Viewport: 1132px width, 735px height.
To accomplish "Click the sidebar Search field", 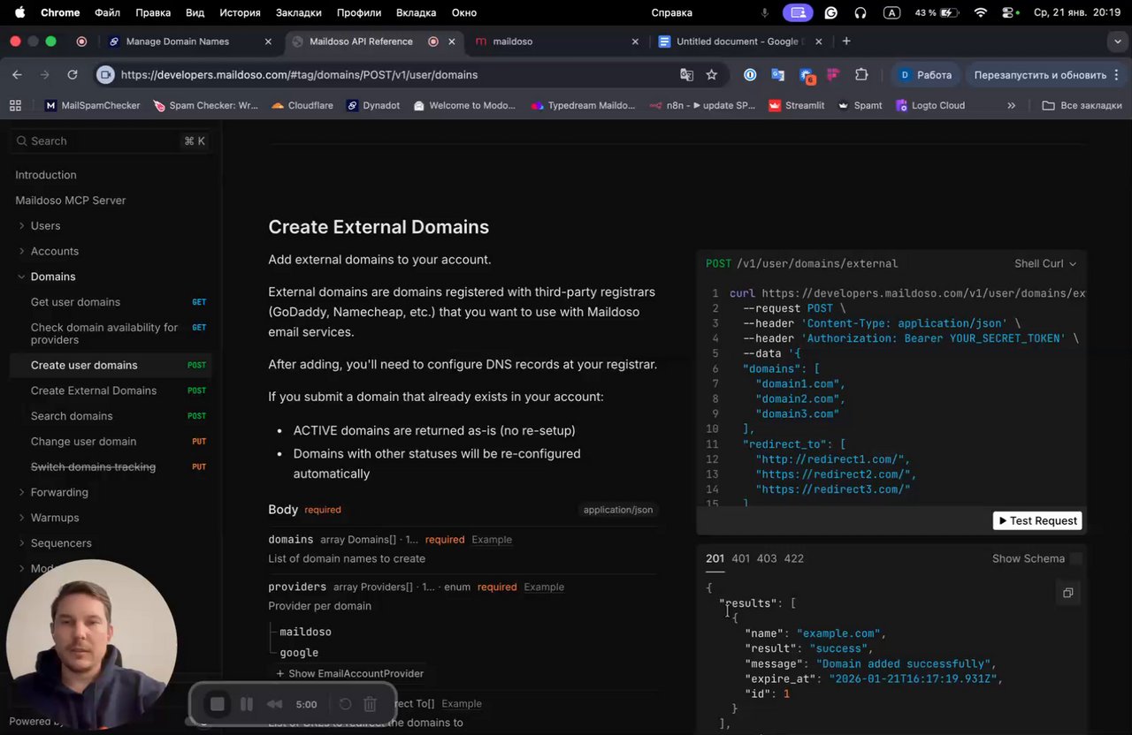I will pos(111,141).
